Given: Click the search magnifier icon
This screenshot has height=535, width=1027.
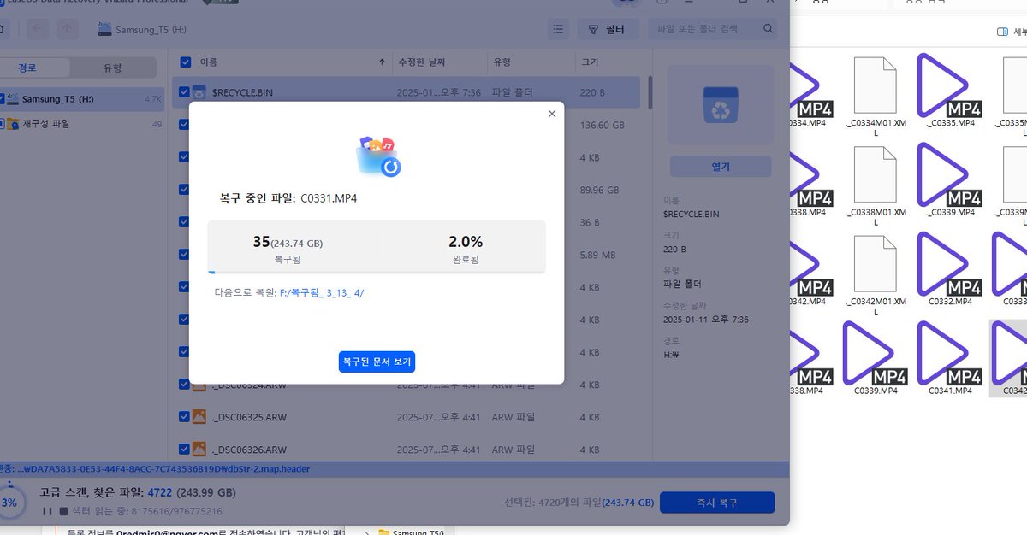Looking at the screenshot, I should [768, 29].
